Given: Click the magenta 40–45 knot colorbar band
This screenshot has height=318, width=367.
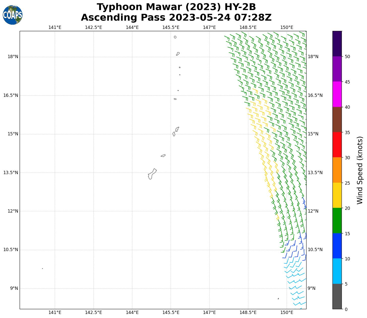Looking at the screenshot, I should (x=337, y=94).
